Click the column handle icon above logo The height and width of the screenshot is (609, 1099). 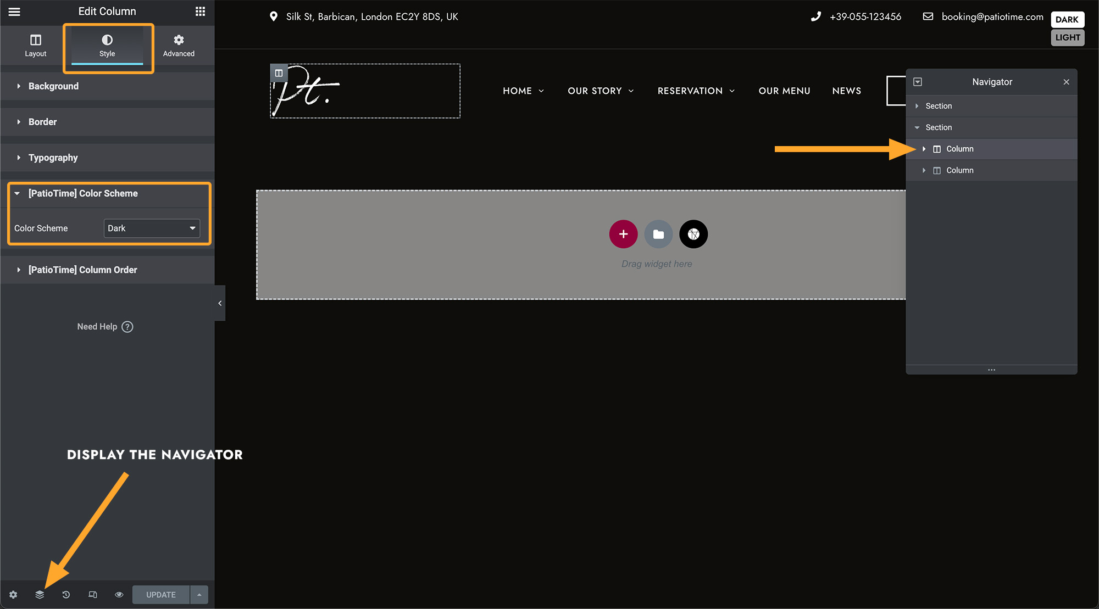click(279, 73)
